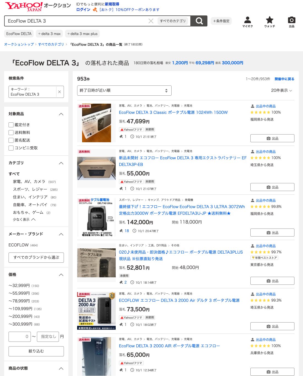Click the 指定なし maximum price field

48,337
